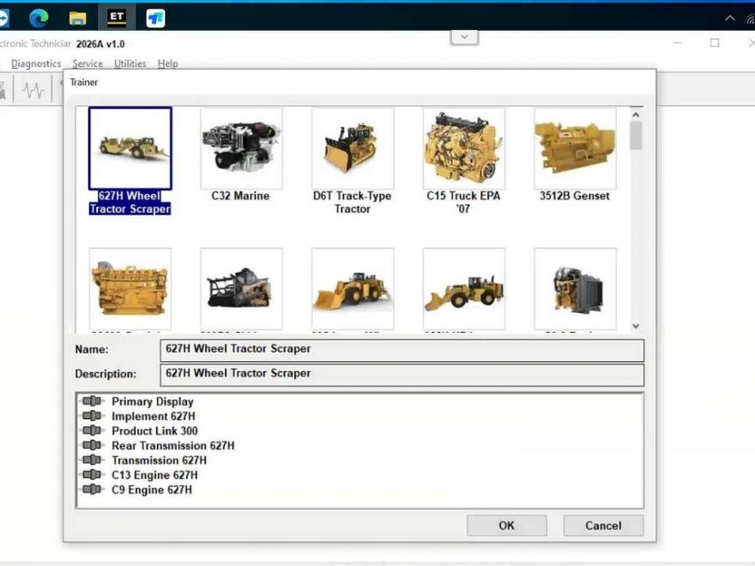The width and height of the screenshot is (755, 566).
Task: Click the Primary Display ECM icon
Action: pyautogui.click(x=92, y=401)
